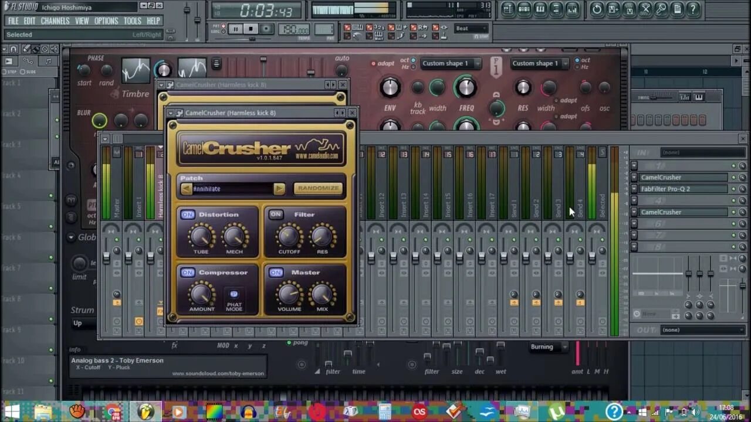This screenshot has height=422, width=751.
Task: Stop playback with the stop button
Action: click(x=251, y=29)
